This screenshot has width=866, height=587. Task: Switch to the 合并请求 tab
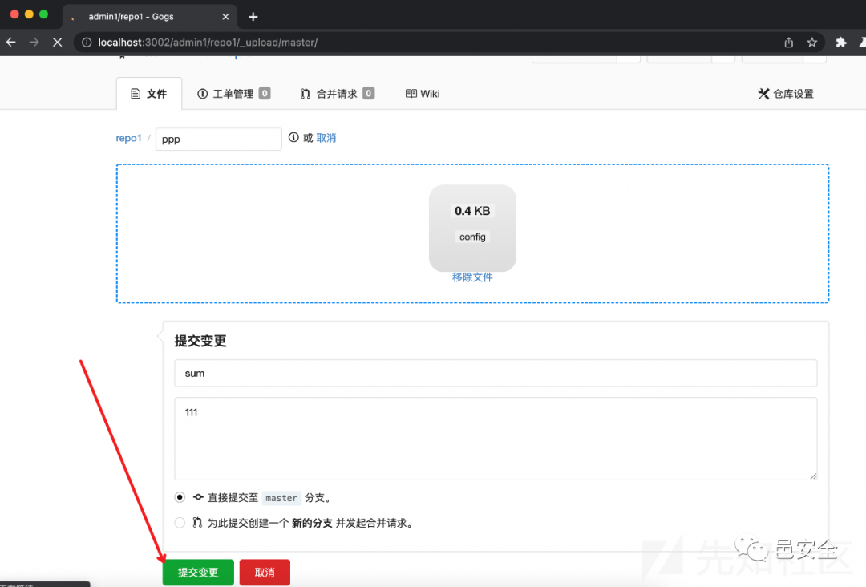[x=337, y=93]
